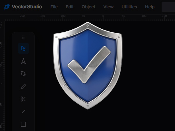
Task: Click the VectorStudio logo icon
Action: pyautogui.click(x=7, y=7)
